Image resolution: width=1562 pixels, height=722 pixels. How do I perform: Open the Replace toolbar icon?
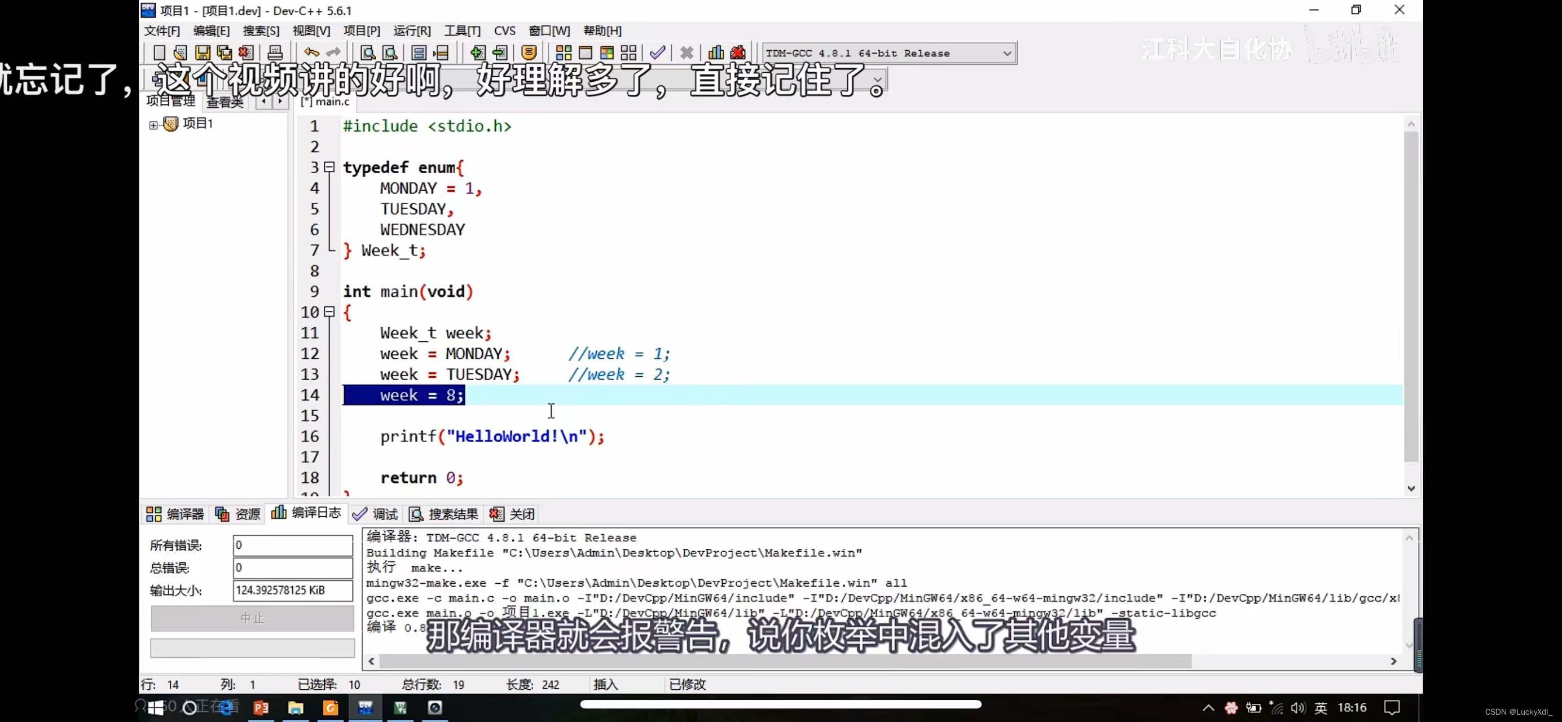pos(389,53)
